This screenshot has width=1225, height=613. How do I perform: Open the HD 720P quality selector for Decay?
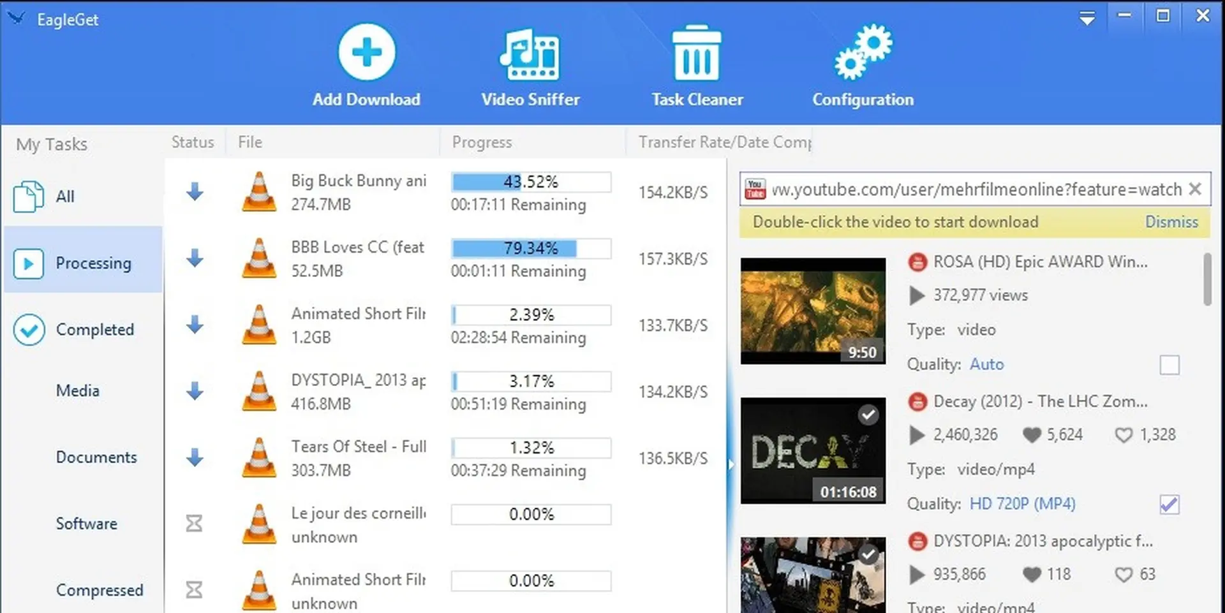pos(1022,503)
